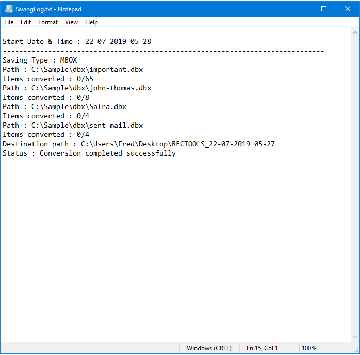The width and height of the screenshot is (360, 355).
Task: Click the path line for john-thomas.dbx
Action: coord(77,88)
